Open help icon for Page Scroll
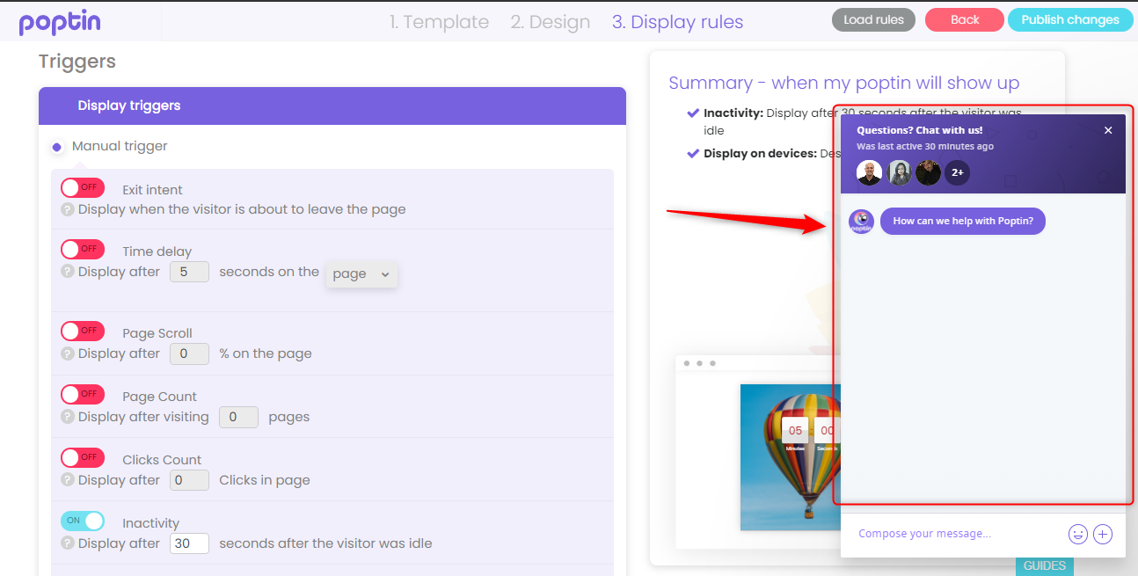The height and width of the screenshot is (576, 1138). tap(67, 353)
